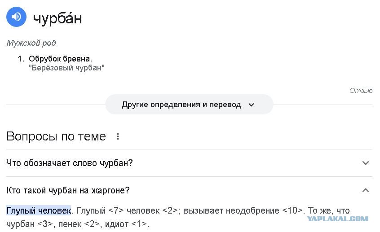The width and height of the screenshot is (380, 232).
Task: Click the Вопросы по теме heading
Action: (x=56, y=136)
